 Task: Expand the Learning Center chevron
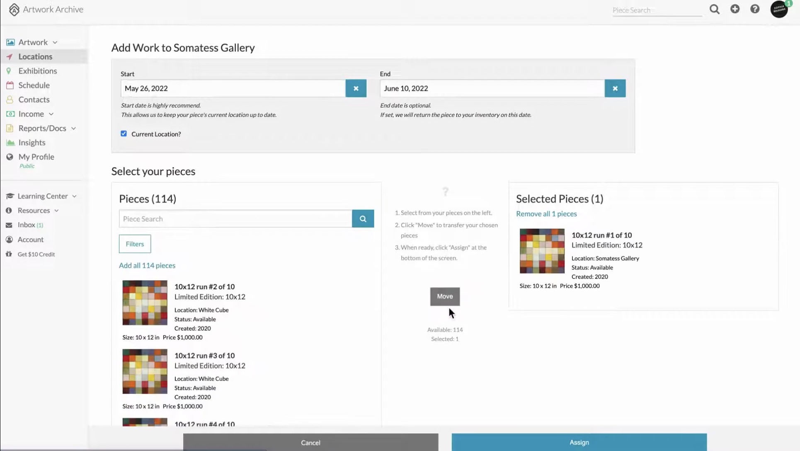pyautogui.click(x=74, y=196)
